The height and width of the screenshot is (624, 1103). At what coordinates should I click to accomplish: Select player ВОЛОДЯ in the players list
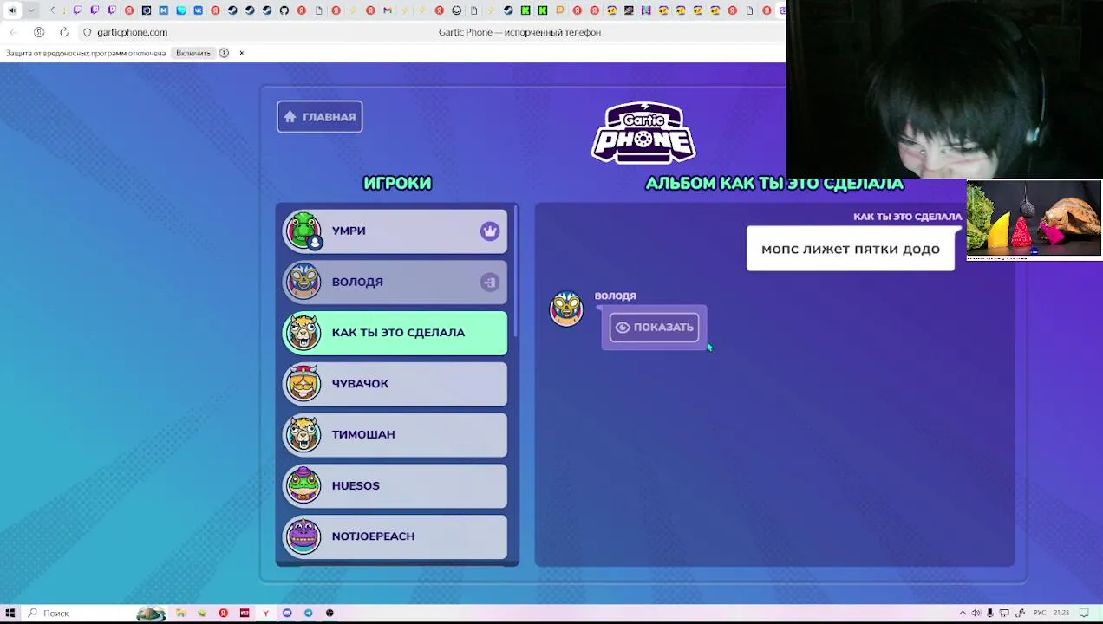pyautogui.click(x=395, y=282)
